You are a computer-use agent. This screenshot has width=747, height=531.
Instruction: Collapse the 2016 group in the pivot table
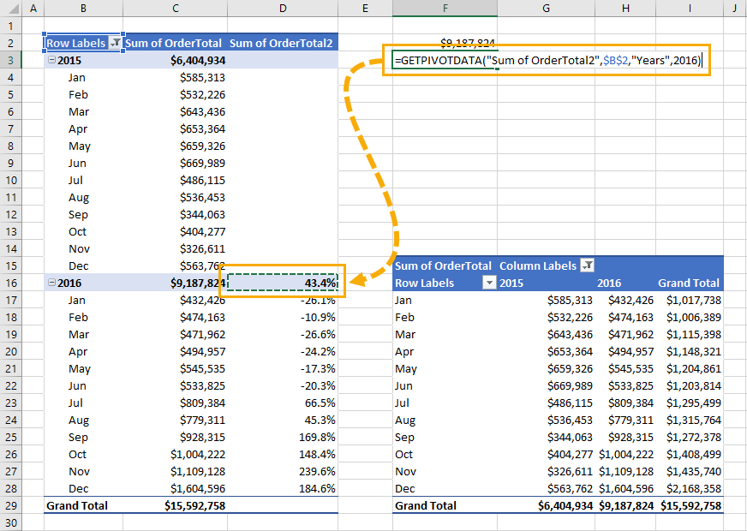[51, 283]
